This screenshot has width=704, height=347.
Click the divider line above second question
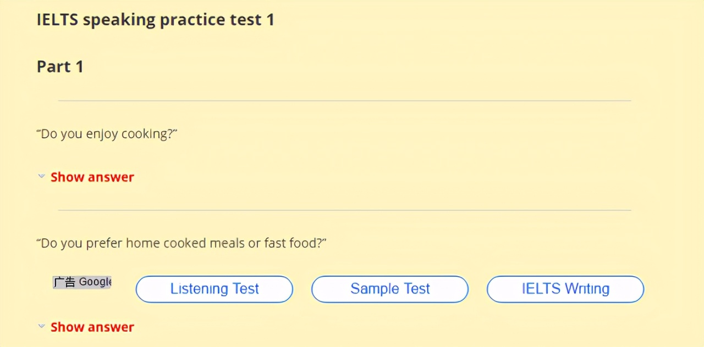344,210
